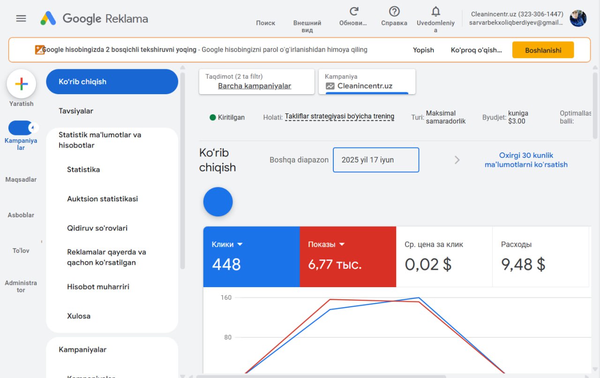Open Asboblar in the left rail
Screen dimensions: 600x378
tap(21, 215)
